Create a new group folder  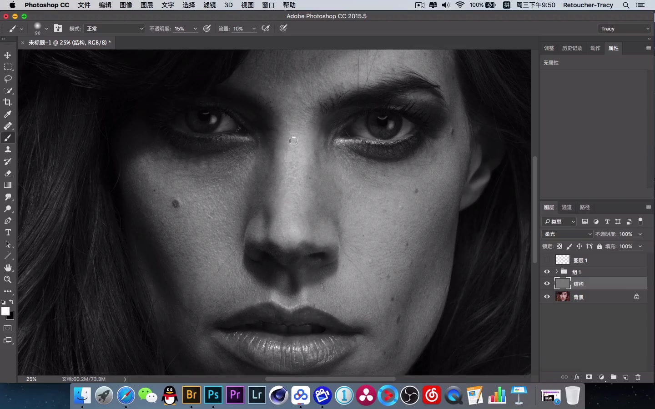coord(614,377)
